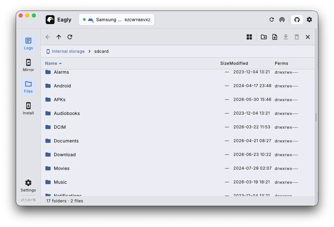Refresh the current file listing
This screenshot has height=227, width=334.
tap(70, 37)
